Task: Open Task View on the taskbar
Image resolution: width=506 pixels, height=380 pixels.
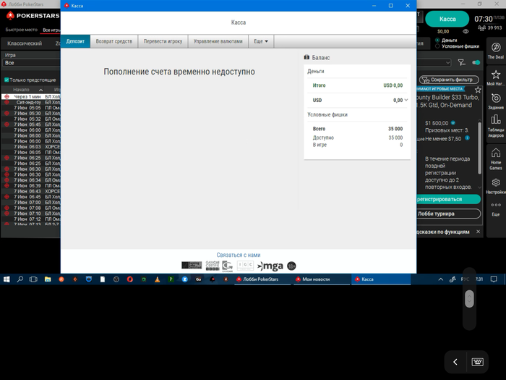Action: [33, 279]
